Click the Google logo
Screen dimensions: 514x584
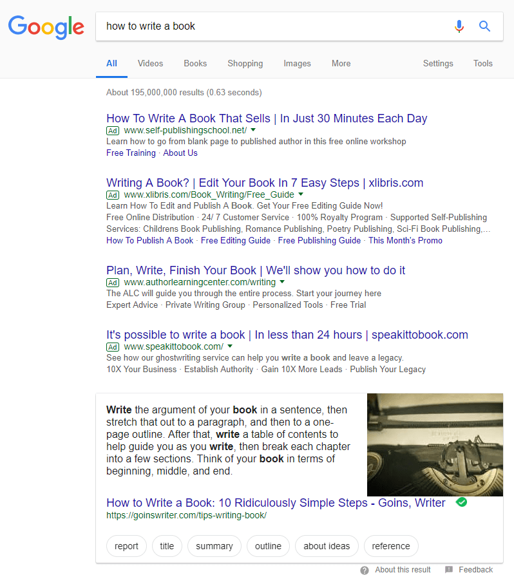click(x=46, y=26)
